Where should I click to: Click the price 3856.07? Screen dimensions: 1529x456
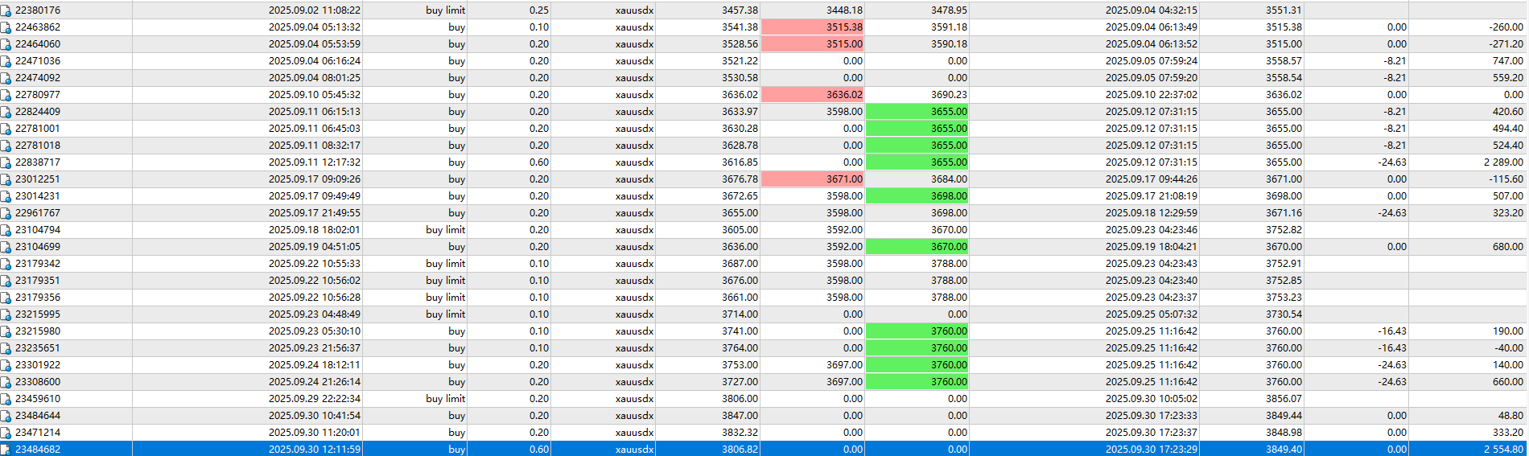click(1284, 399)
